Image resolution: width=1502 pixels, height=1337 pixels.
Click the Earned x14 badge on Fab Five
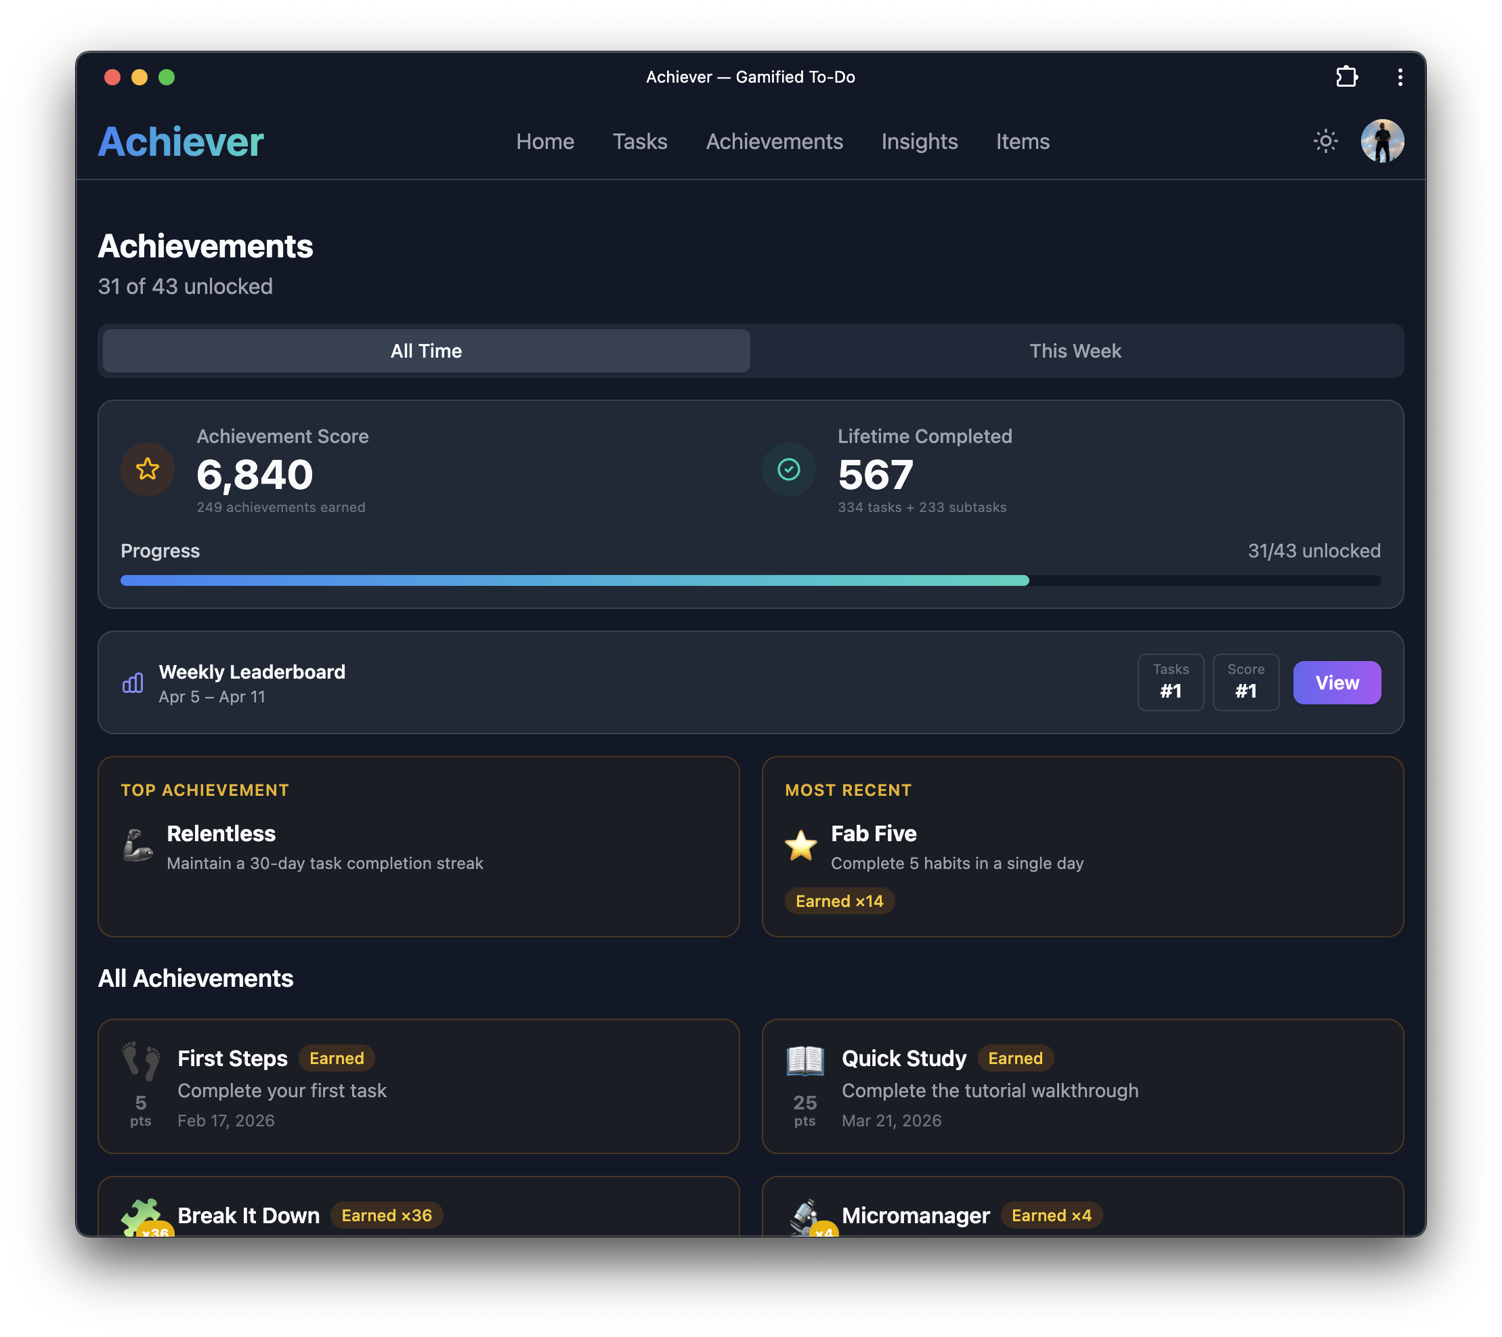pos(839,900)
